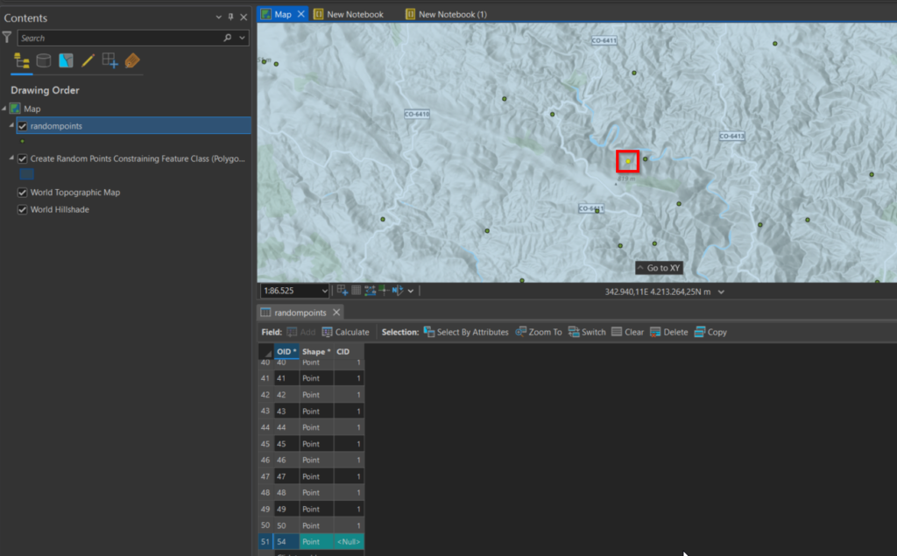
Task: Select List By Data Source view
Action: tap(43, 60)
